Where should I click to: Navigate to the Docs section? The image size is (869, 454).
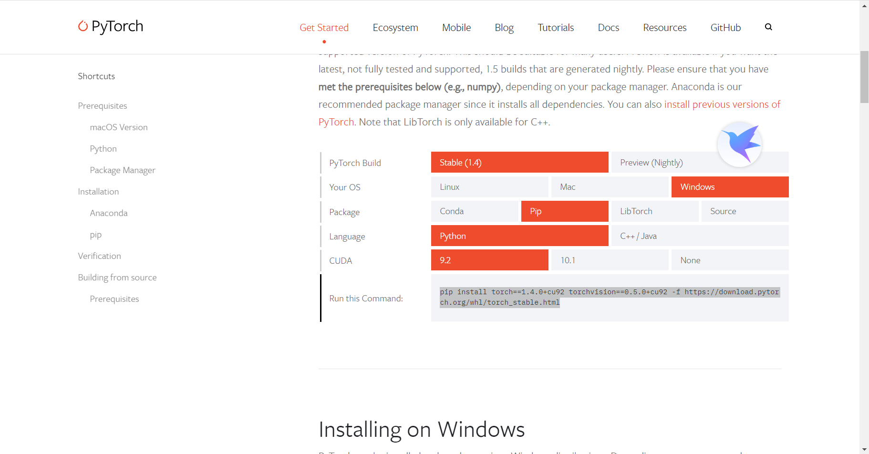point(608,27)
